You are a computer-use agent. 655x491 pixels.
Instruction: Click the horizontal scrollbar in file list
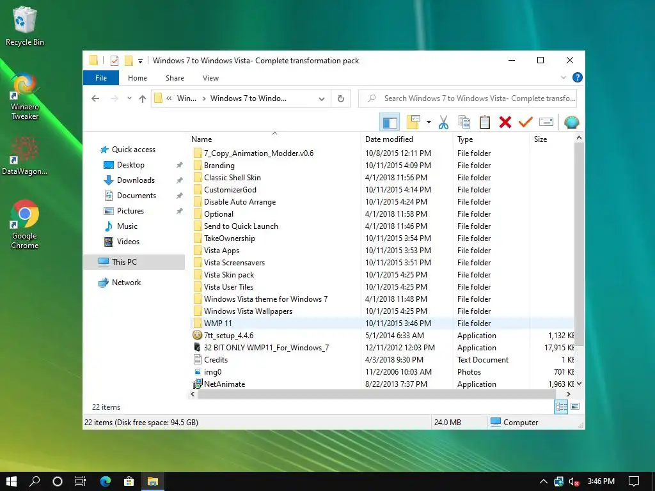376,394
